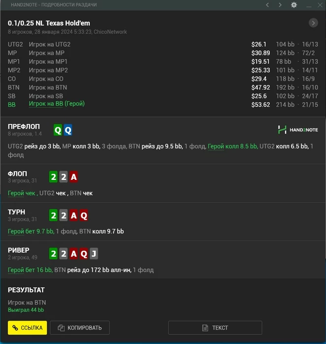This screenshot has height=344, width=326.
Task: Select the Игрок на BTN player row
Action: (x=163, y=87)
